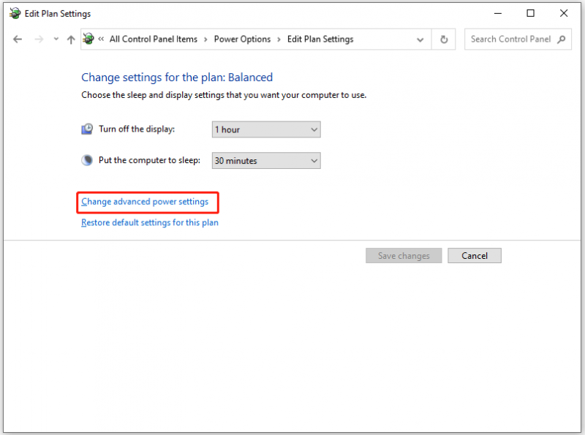
Task: Navigate to Power Options breadcrumb
Action: click(x=242, y=39)
